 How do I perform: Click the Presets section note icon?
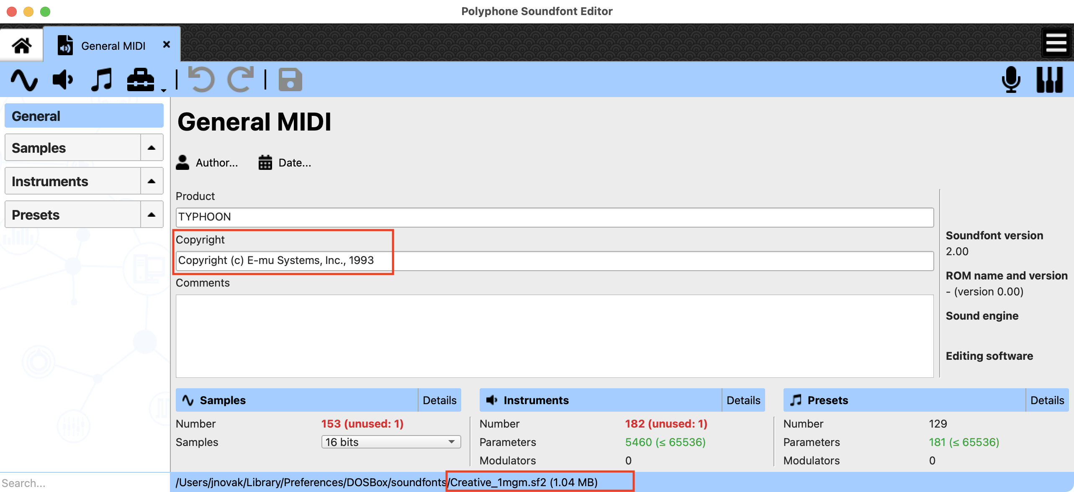click(x=796, y=400)
